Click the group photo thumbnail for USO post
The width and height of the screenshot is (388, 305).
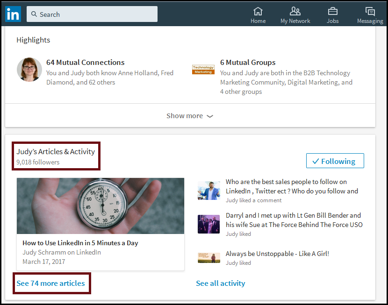pyautogui.click(x=208, y=224)
